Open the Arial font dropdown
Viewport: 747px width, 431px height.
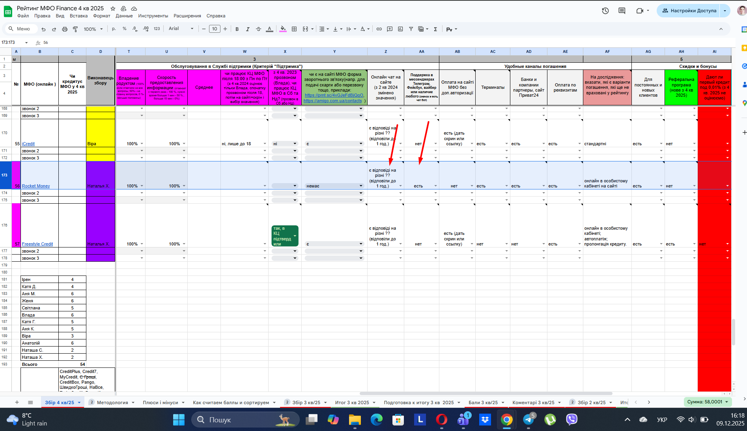click(181, 29)
